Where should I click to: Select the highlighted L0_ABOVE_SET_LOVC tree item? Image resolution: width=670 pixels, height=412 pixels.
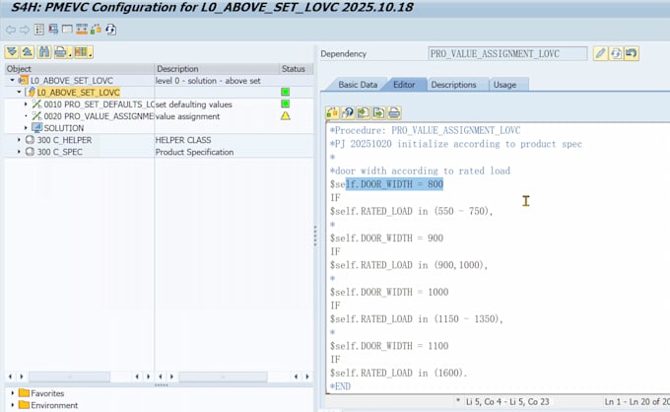pos(78,93)
